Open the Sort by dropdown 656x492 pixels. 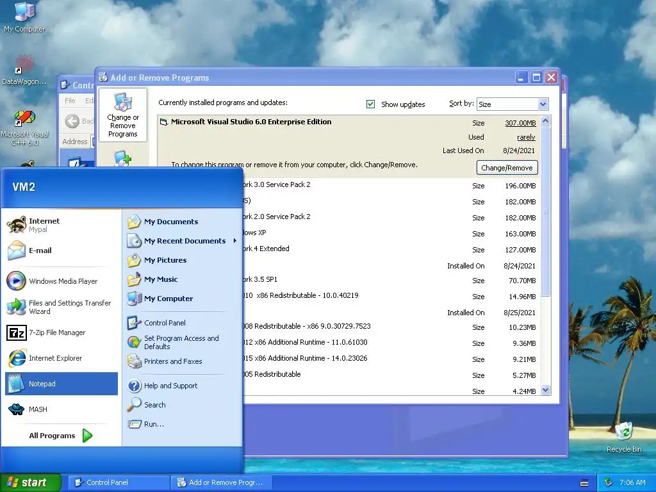pyautogui.click(x=512, y=104)
